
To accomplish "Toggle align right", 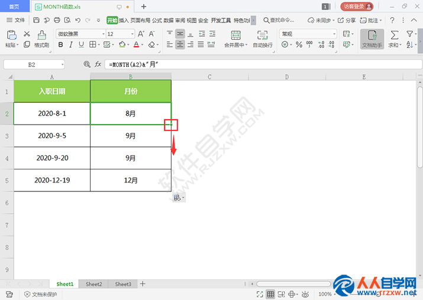I will tap(190, 44).
